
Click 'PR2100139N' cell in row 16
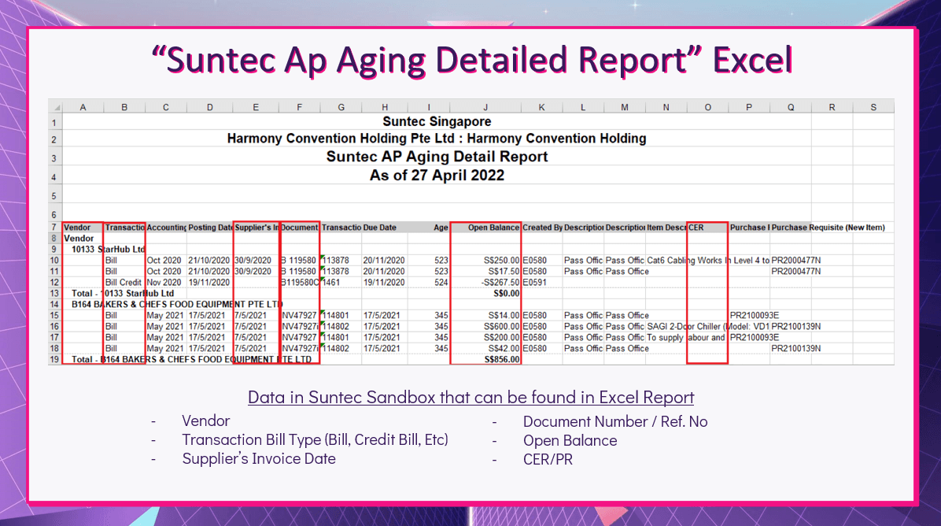point(795,327)
